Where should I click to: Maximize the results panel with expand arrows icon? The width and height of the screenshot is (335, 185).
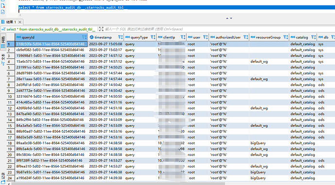click(x=101, y=29)
